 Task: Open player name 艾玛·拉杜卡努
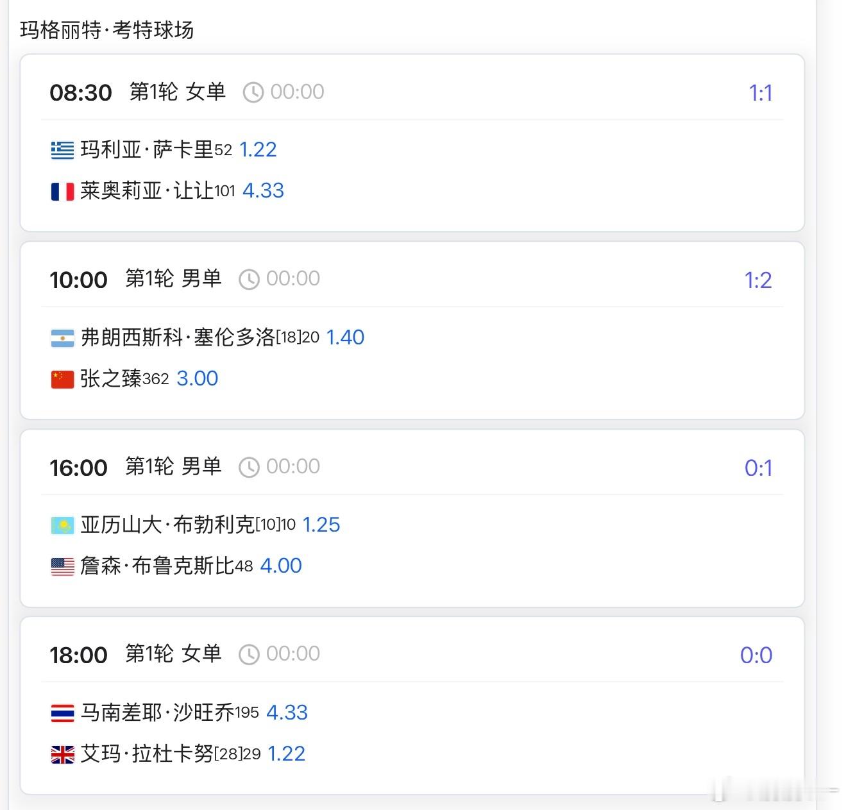point(147,754)
